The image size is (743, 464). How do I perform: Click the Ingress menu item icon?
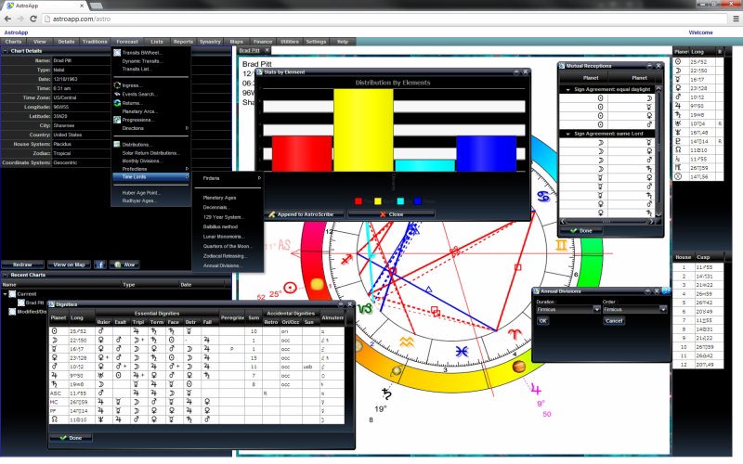pyautogui.click(x=117, y=85)
